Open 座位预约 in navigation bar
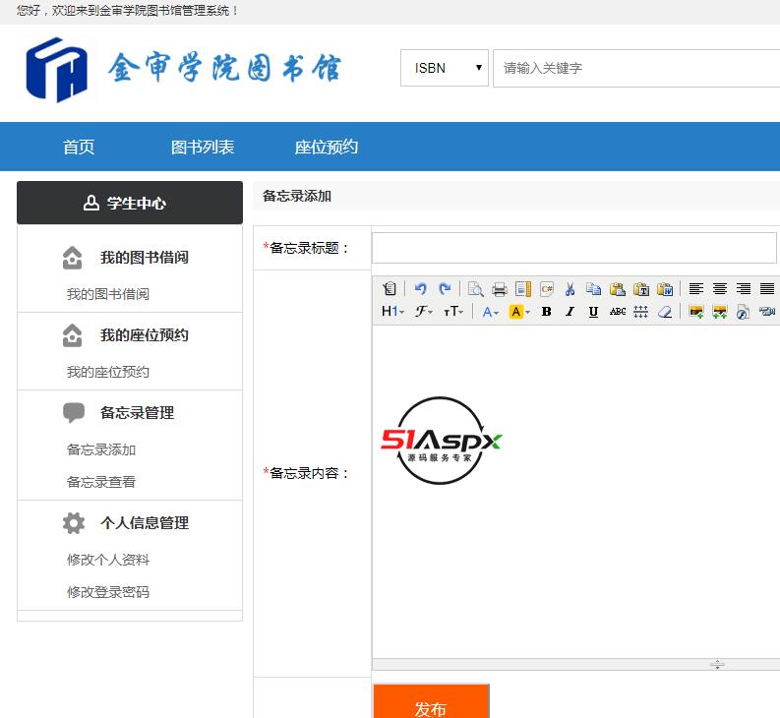Viewport: 780px width, 718px height. [326, 147]
